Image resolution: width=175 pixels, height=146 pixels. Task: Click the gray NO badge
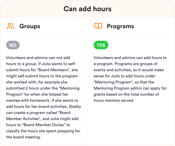coord(13,45)
